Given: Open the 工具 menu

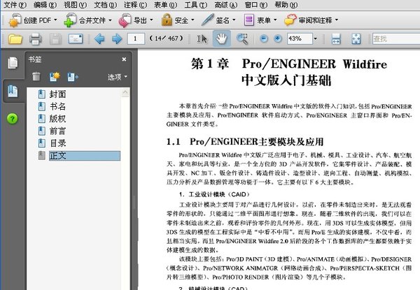Looking at the screenshot, I should pos(196,5).
